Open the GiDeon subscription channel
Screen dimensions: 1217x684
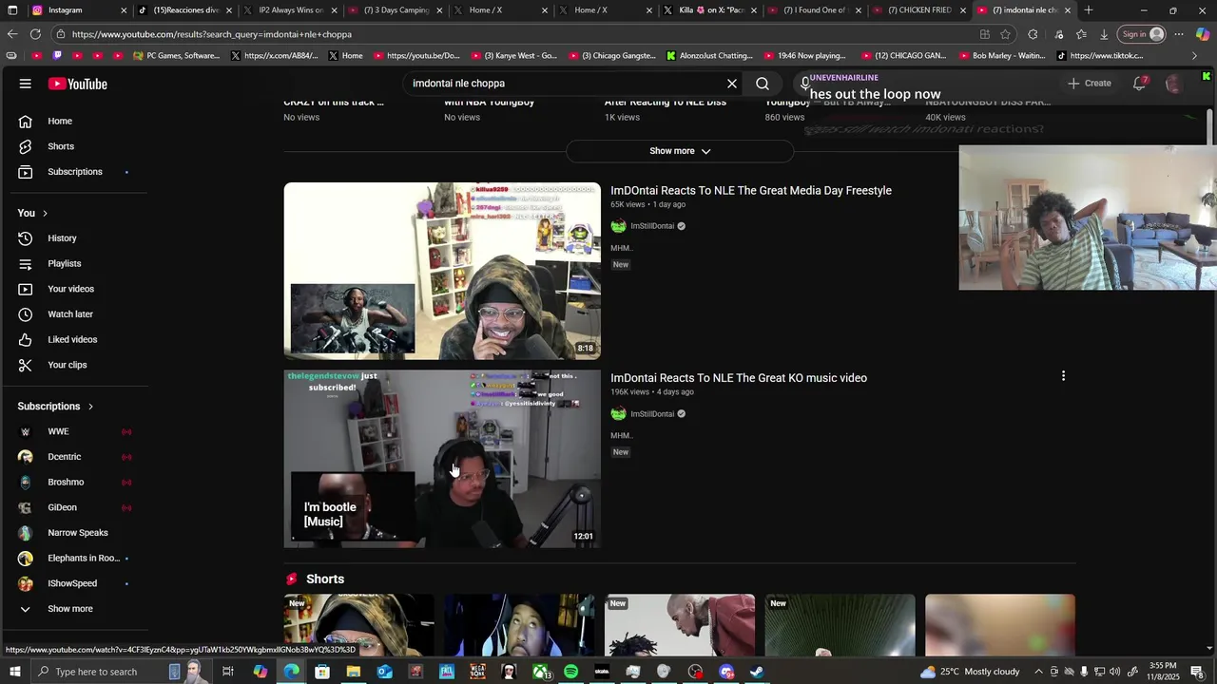tap(62, 507)
